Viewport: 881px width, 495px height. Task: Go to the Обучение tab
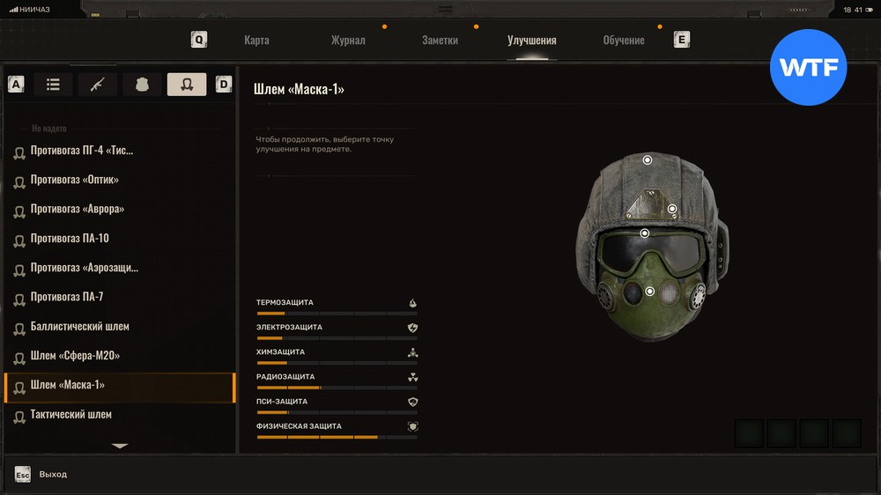[623, 41]
